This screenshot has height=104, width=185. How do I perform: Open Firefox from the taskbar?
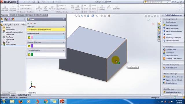pyautogui.click(x=21, y=101)
